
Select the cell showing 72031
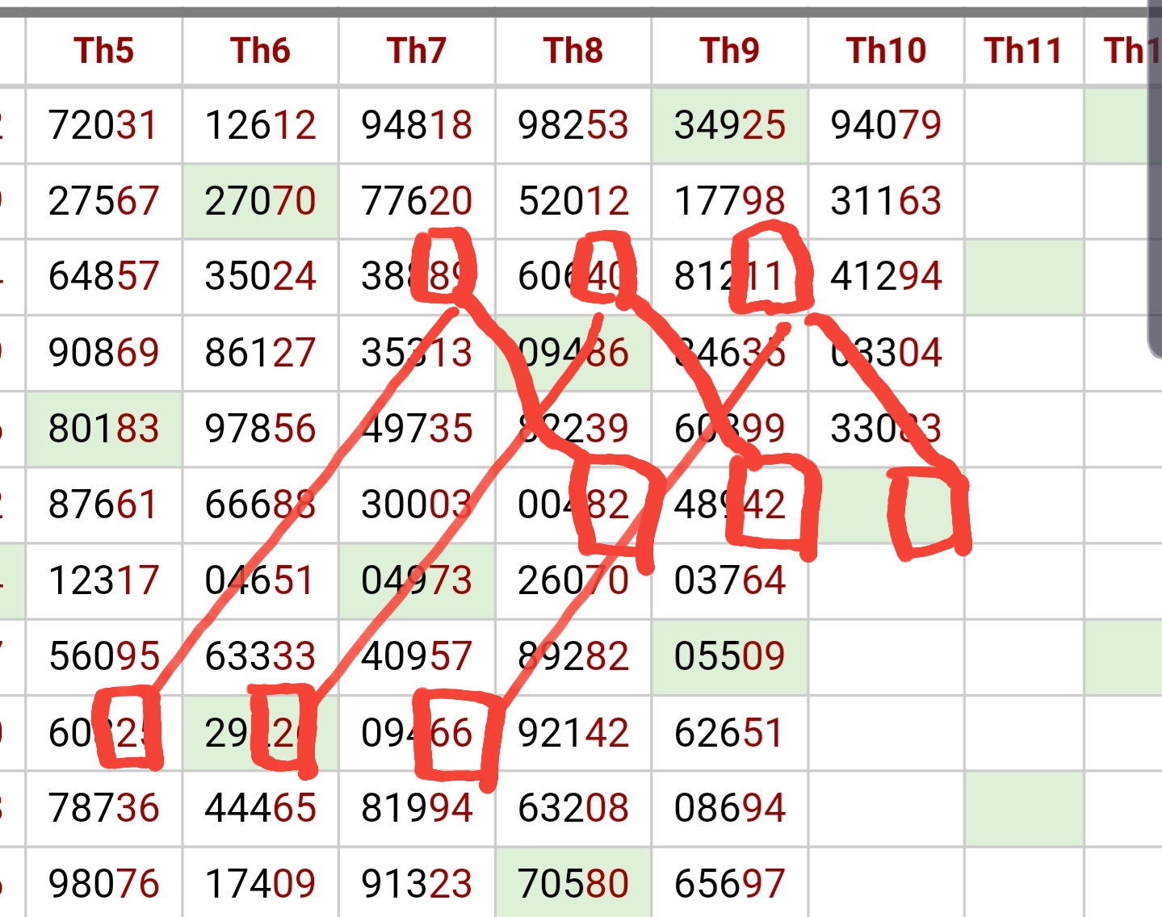tap(104, 126)
